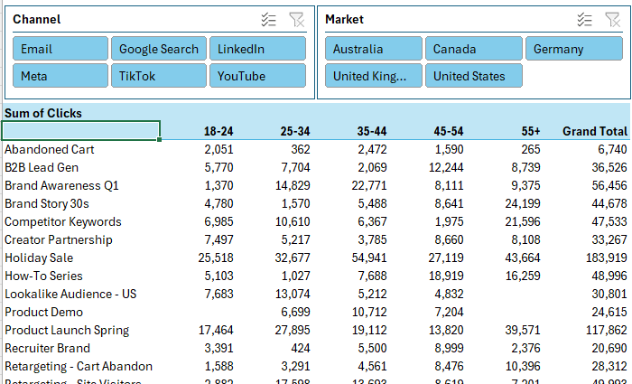Click Recruiter Brand 25-34 value 424
The height and width of the screenshot is (384, 632).
click(x=301, y=348)
